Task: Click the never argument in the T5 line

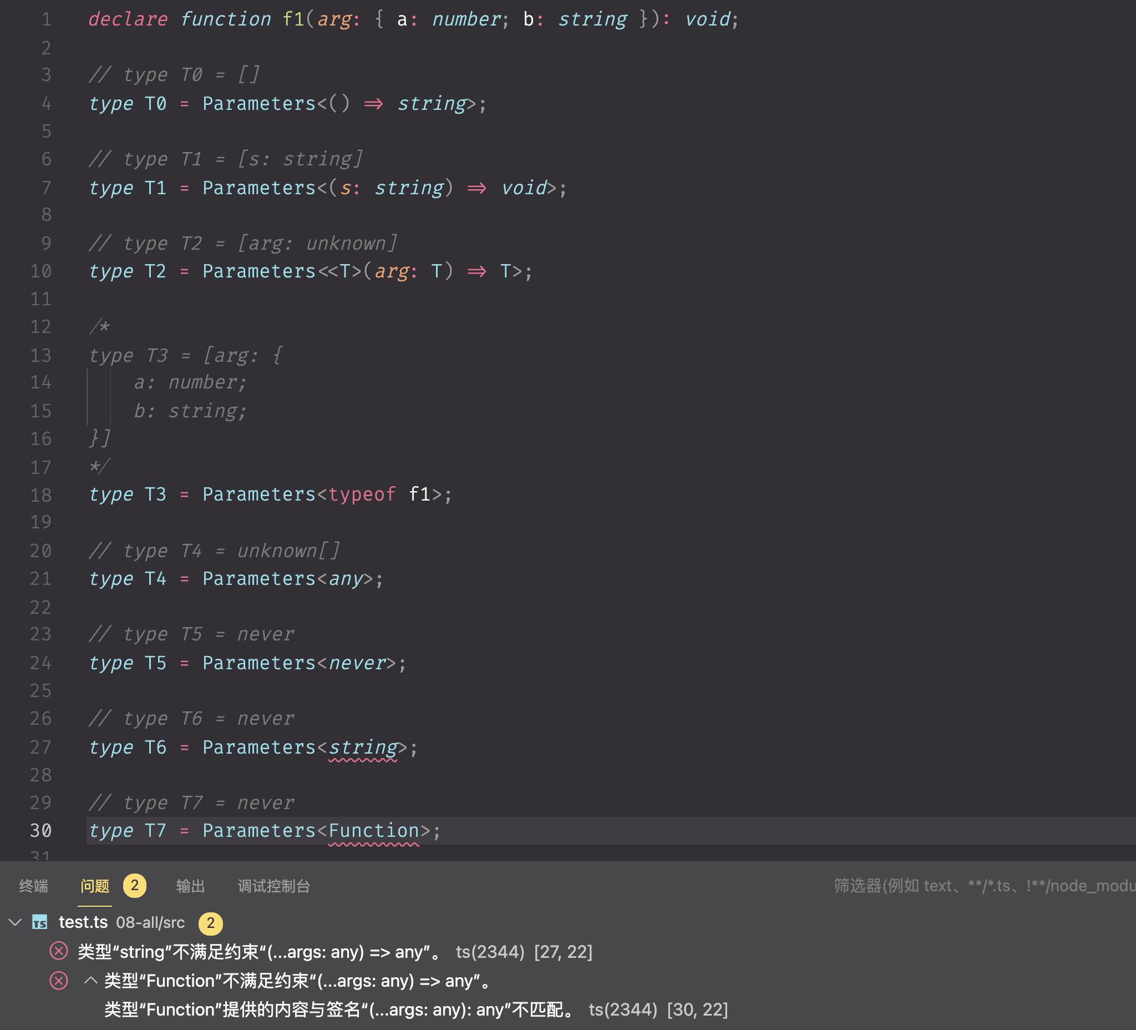Action: point(357,663)
